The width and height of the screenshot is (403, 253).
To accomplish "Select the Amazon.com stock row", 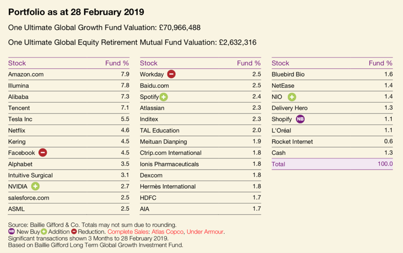I will (x=26, y=74).
